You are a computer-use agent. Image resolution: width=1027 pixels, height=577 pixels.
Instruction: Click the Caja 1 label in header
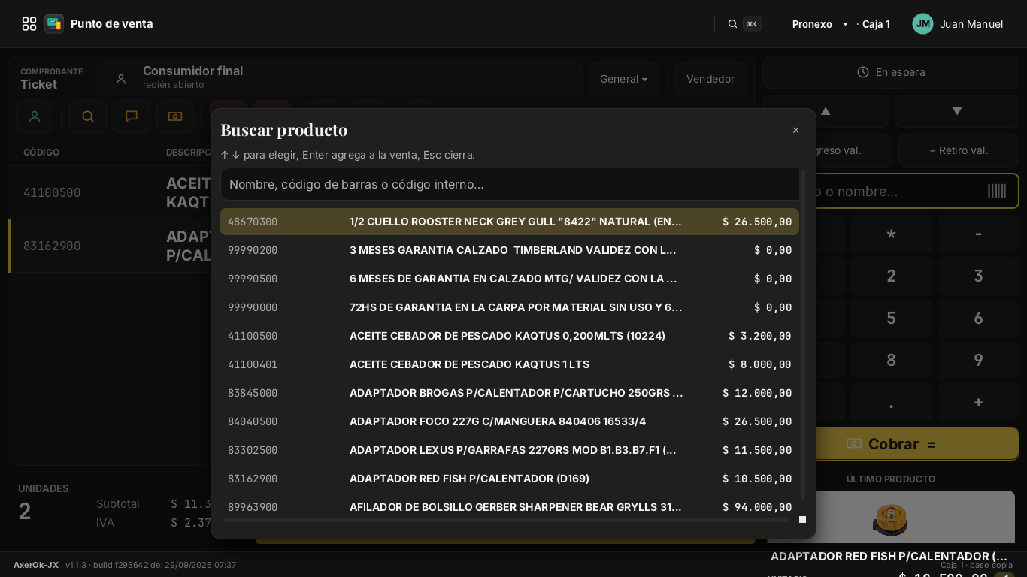tap(876, 24)
